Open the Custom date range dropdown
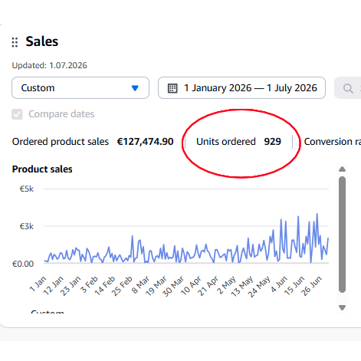This screenshot has width=361, height=361. (x=80, y=88)
